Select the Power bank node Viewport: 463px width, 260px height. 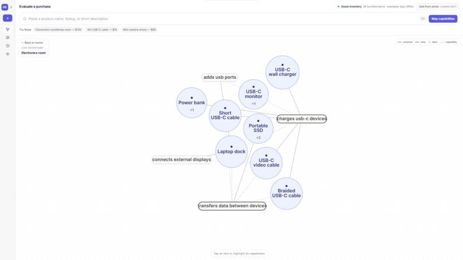[x=192, y=103]
